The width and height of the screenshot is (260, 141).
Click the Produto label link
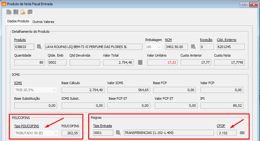[20, 40]
